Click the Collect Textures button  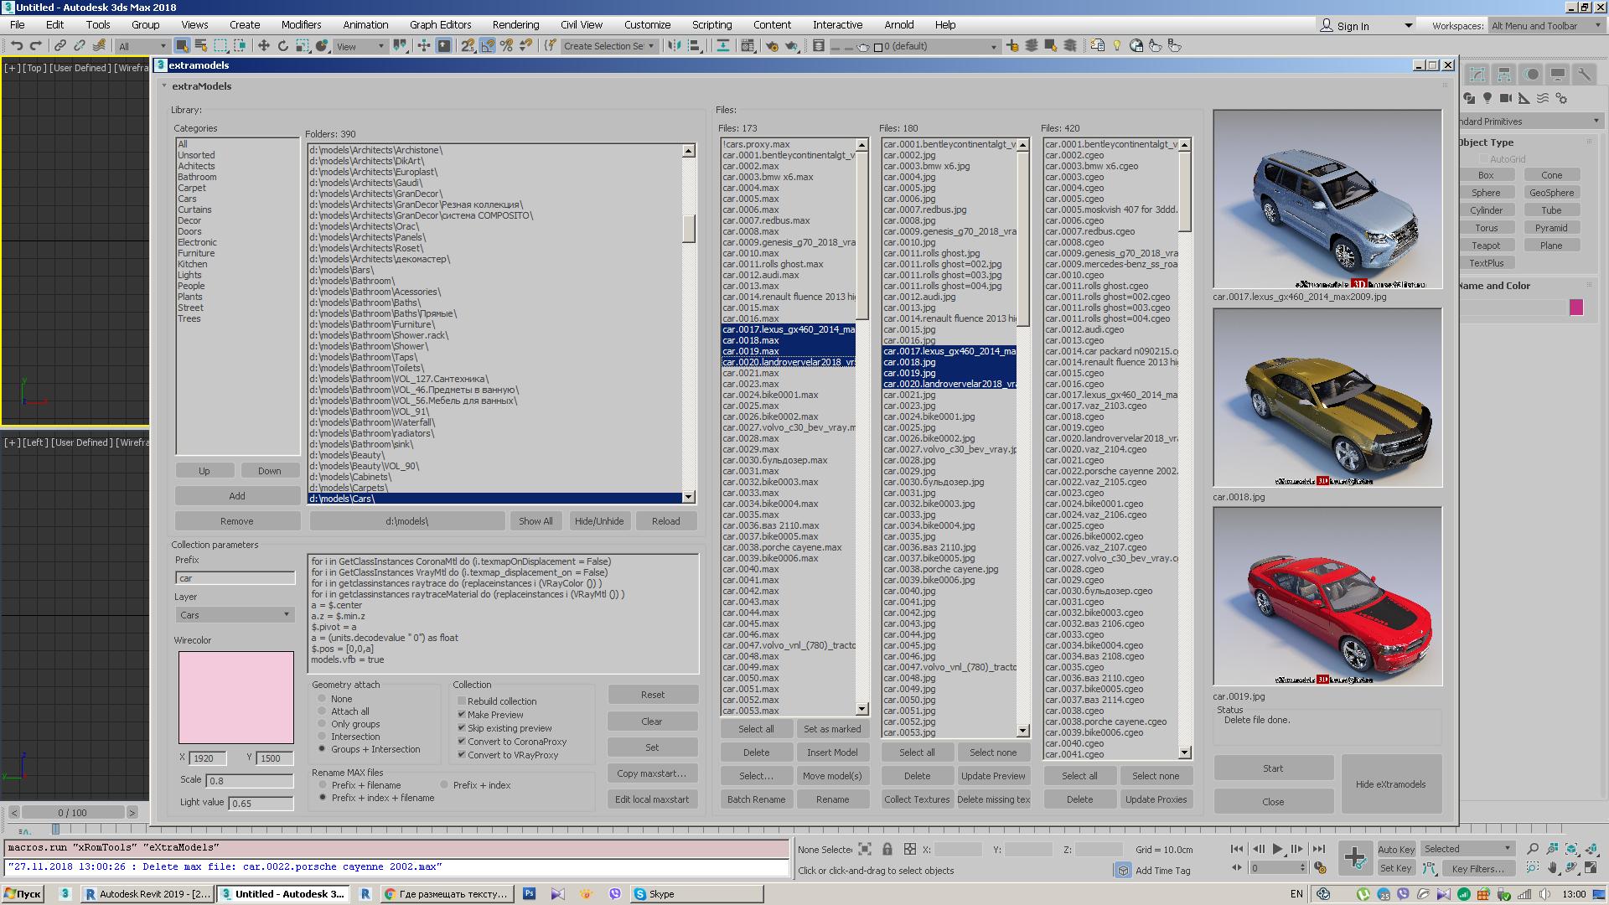coord(917,799)
